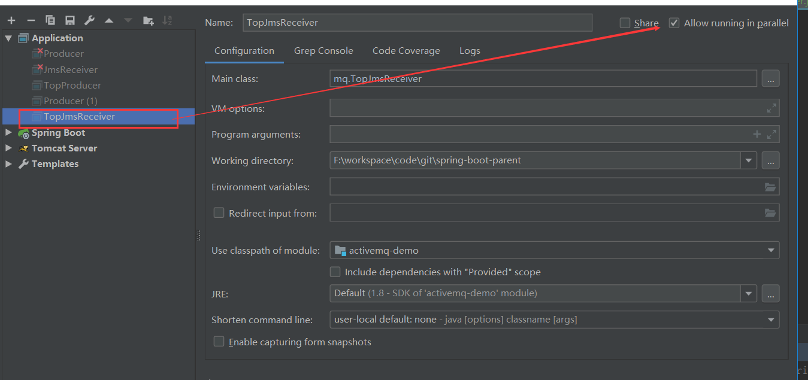Click the Remove Configuration minus icon

pyautogui.click(x=31, y=20)
